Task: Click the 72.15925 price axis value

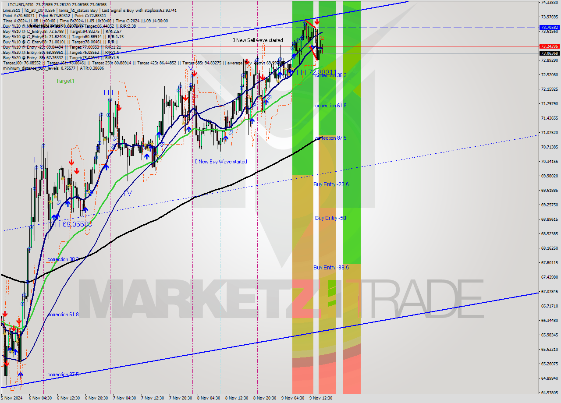Action: pyautogui.click(x=549, y=89)
